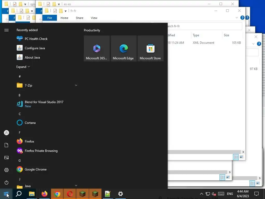This screenshot has height=199, width=265.
Task: Click properties checkmark icon in fr-fr title
Action: [55, 11]
